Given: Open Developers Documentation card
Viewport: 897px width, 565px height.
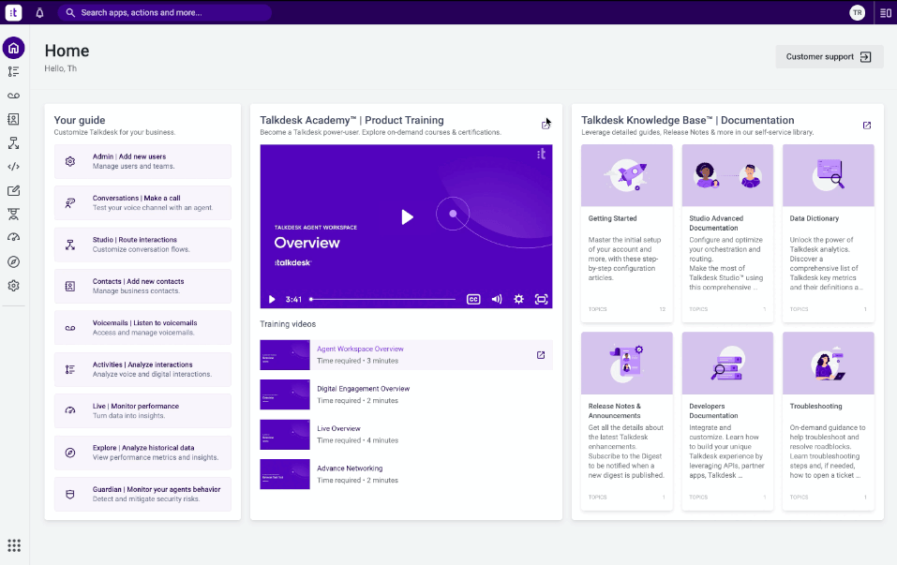Looking at the screenshot, I should tap(727, 421).
